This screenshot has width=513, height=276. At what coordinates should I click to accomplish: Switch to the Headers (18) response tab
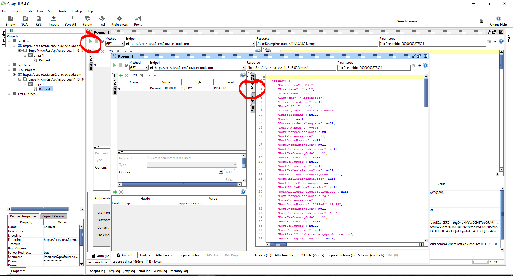[262, 255]
